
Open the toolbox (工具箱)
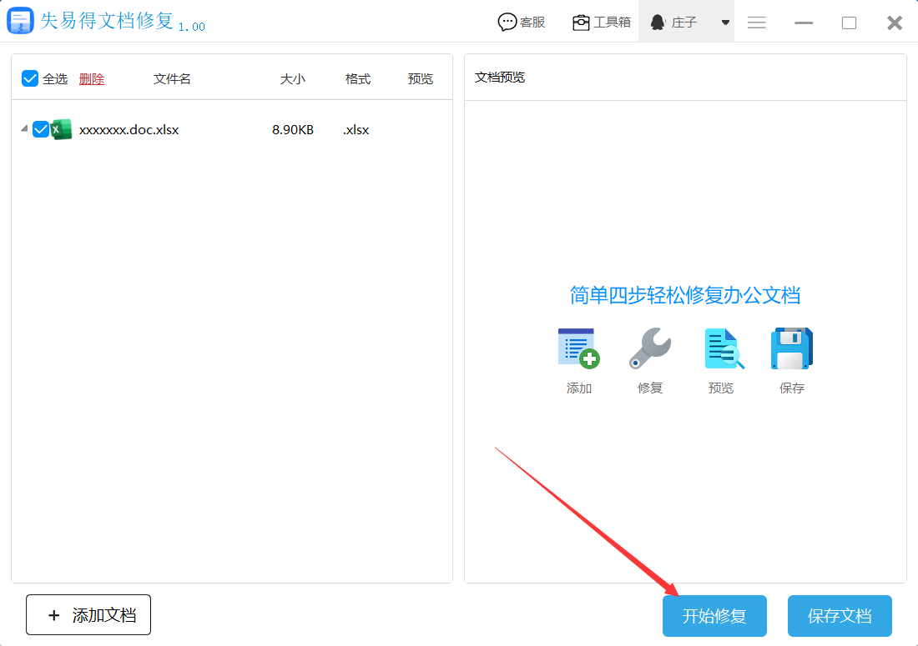[x=601, y=23]
